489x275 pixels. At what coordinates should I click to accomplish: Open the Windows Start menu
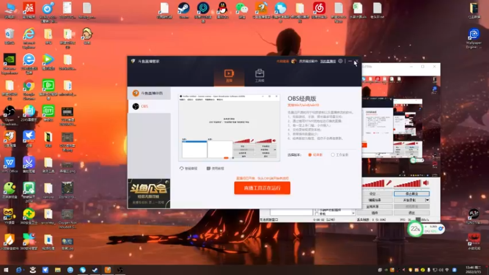6,270
